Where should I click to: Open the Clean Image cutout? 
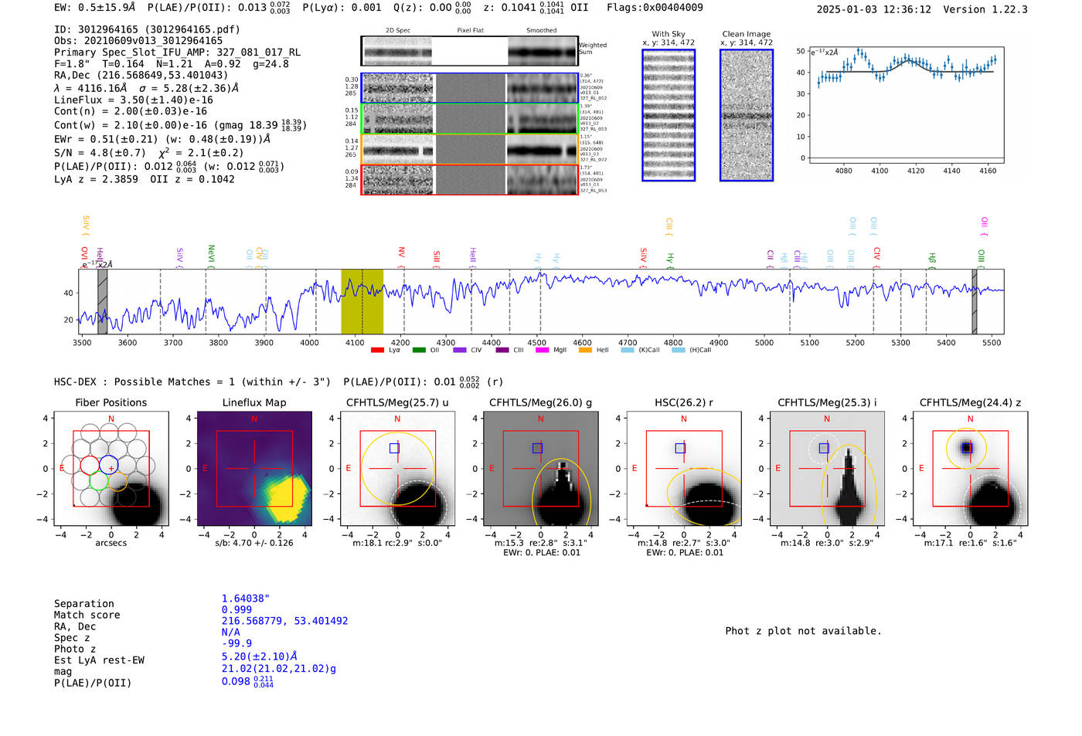pyautogui.click(x=747, y=115)
